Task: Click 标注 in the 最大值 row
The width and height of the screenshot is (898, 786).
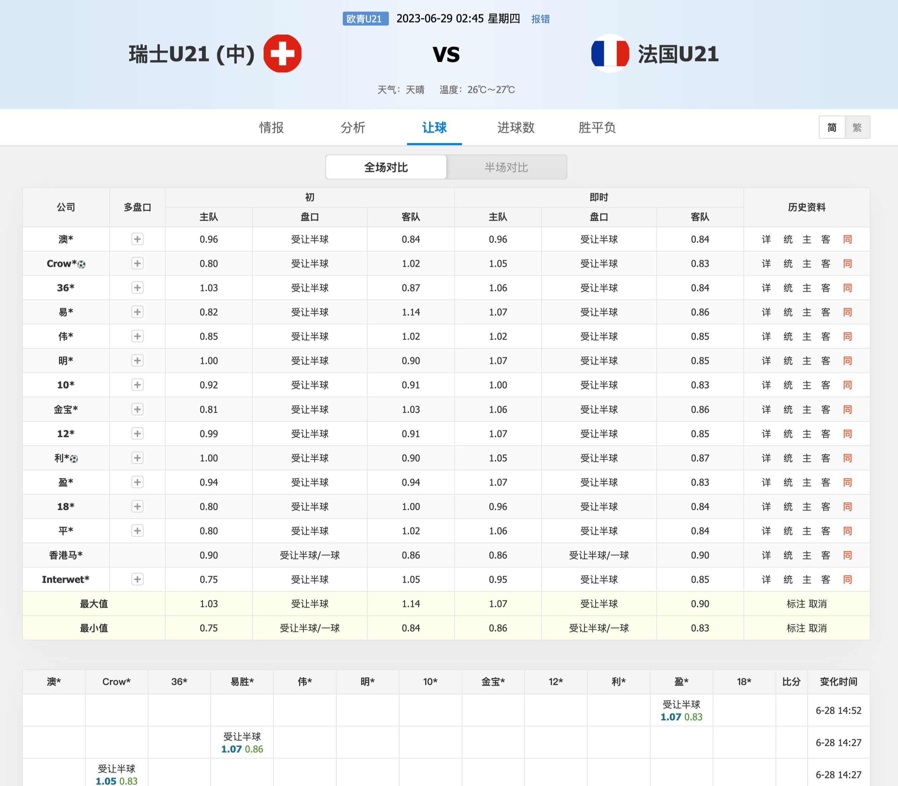Action: (x=796, y=604)
